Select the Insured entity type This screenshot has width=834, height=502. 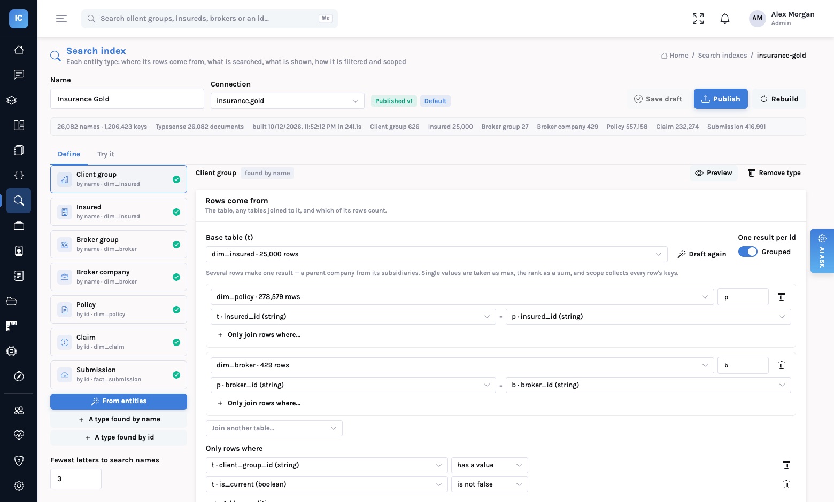coord(119,212)
